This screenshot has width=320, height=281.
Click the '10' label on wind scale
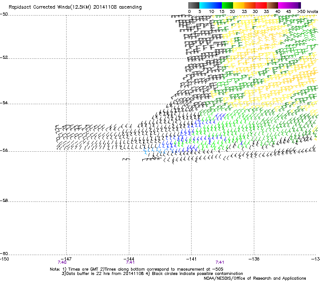click(x=211, y=12)
